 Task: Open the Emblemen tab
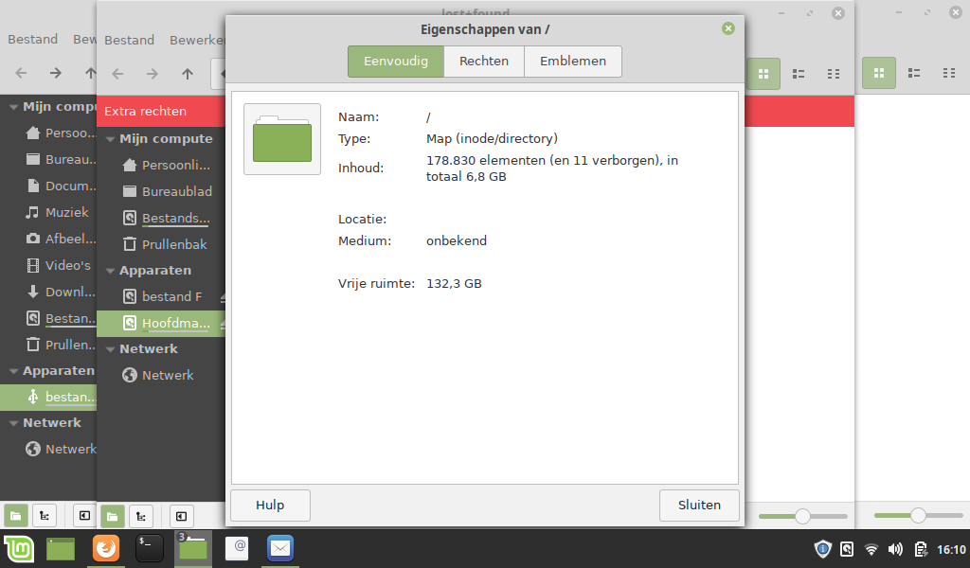pos(572,62)
